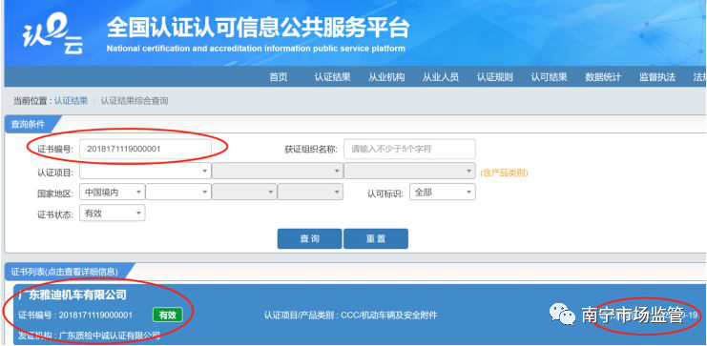The image size is (707, 346).
Task: Expand the first 认证项目 dropdown
Action: (x=145, y=172)
